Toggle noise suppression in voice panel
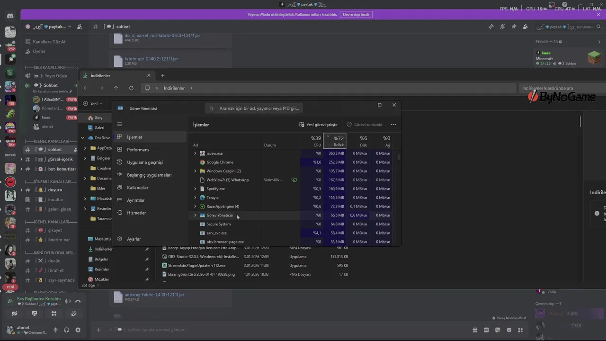The height and width of the screenshot is (341, 606). click(x=68, y=301)
